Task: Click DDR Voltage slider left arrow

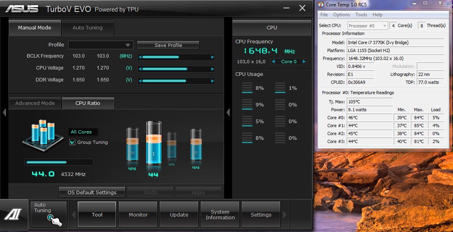Action: [x=140, y=81]
